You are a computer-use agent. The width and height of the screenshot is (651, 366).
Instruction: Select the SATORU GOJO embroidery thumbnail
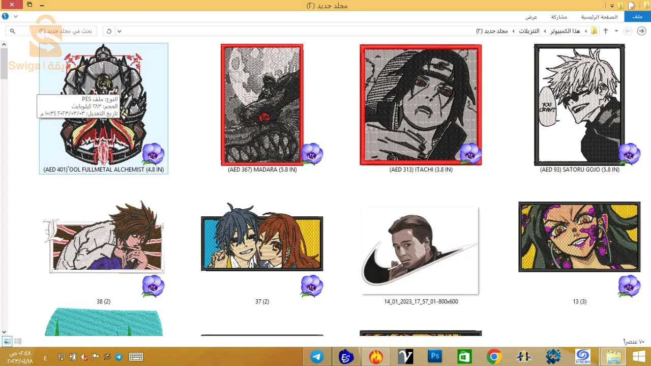(579, 104)
